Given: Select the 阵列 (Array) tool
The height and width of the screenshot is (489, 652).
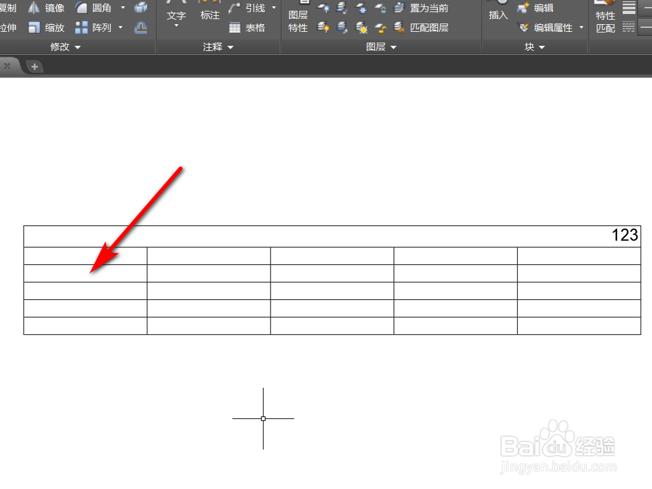Looking at the screenshot, I should [x=94, y=28].
